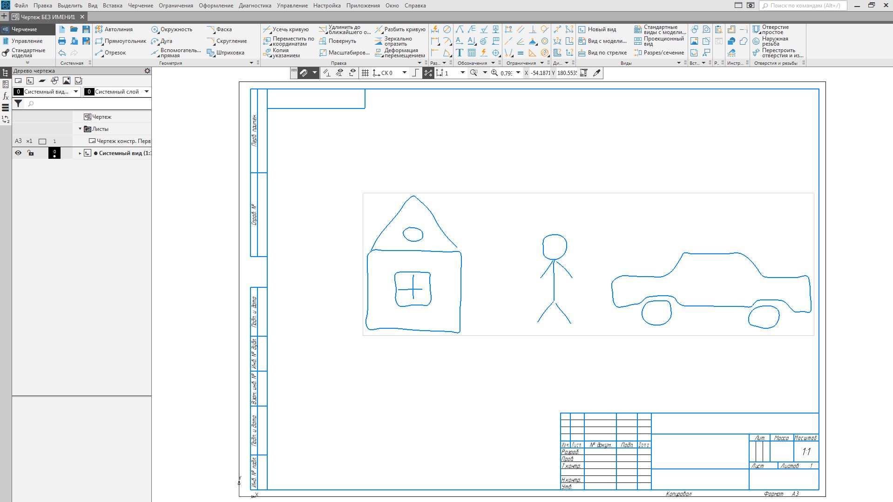Expand the Обозначения panel arrow
Image resolution: width=893 pixels, height=502 pixels.
click(493, 63)
